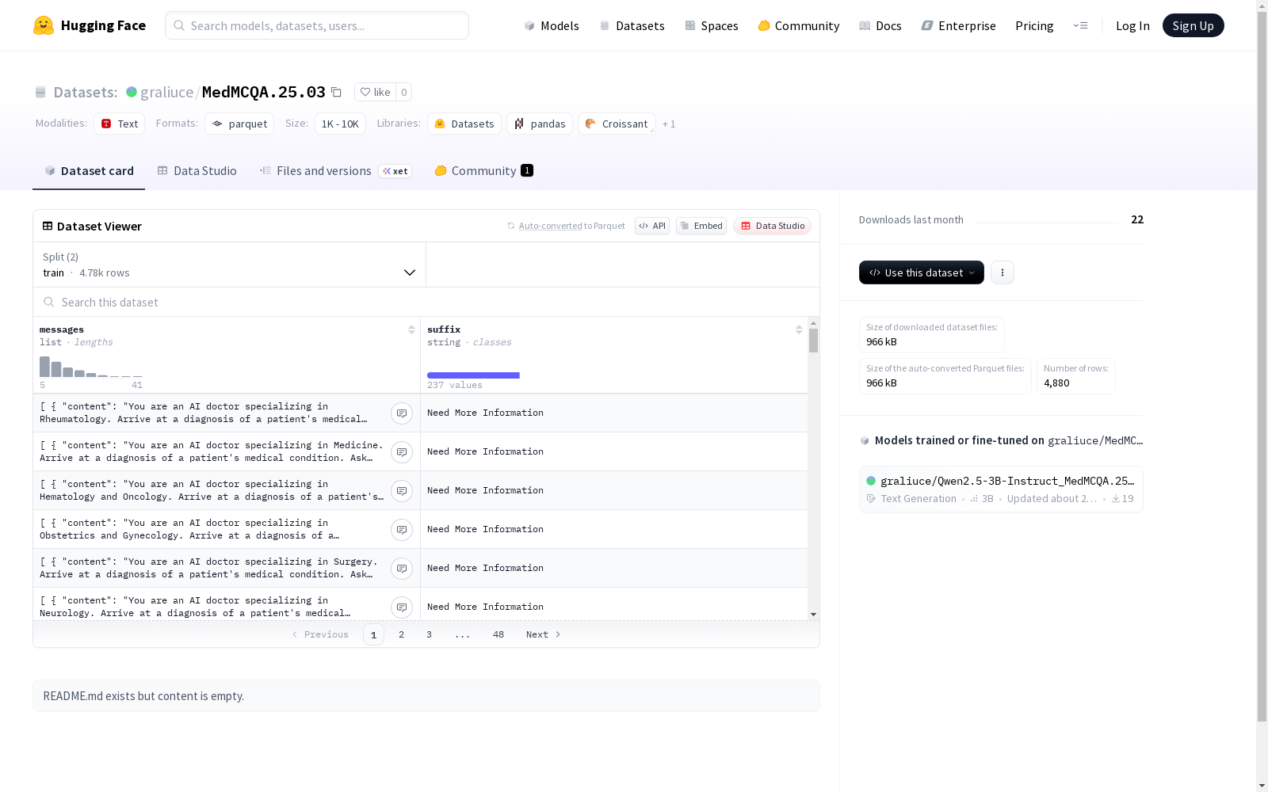
Task: Click the Croissant library tag
Action: pos(617,124)
